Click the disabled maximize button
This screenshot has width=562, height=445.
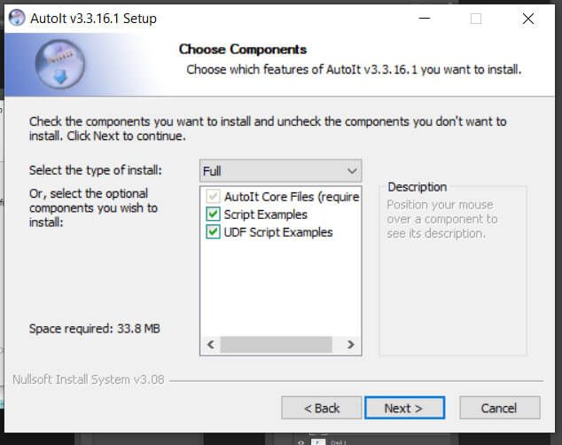476,19
